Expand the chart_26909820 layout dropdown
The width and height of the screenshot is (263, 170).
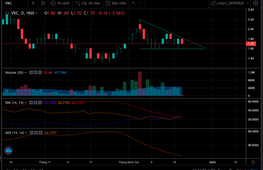click(x=248, y=3)
